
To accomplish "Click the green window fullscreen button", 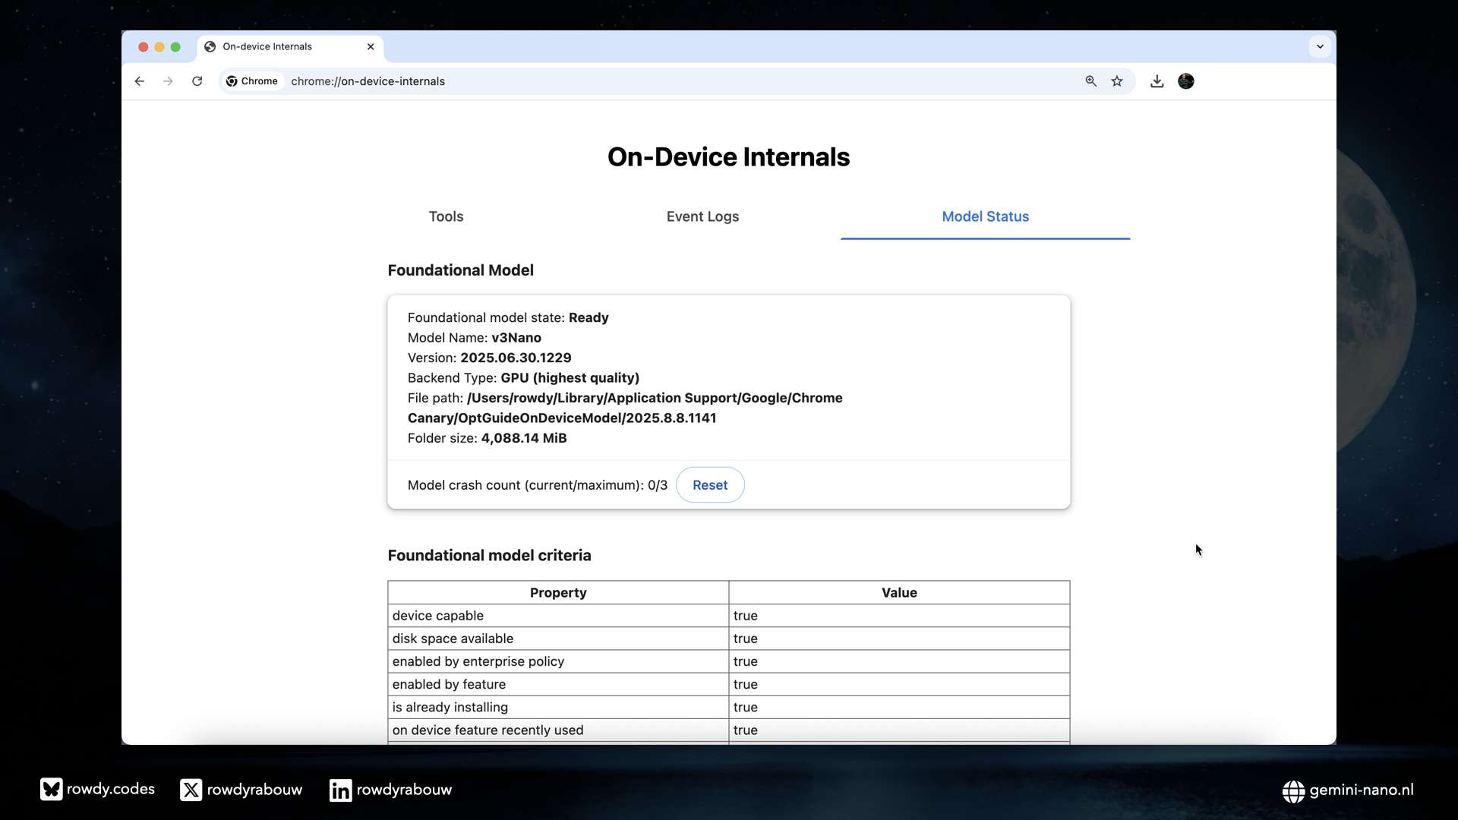I will pyautogui.click(x=175, y=47).
